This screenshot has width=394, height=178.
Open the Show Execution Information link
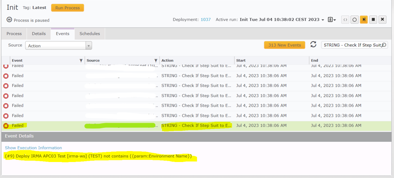pyautogui.click(x=33, y=148)
